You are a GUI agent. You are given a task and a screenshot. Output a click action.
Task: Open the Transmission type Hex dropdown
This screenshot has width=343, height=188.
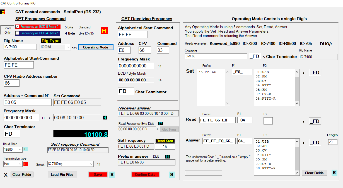pyautogui.click(x=20, y=164)
